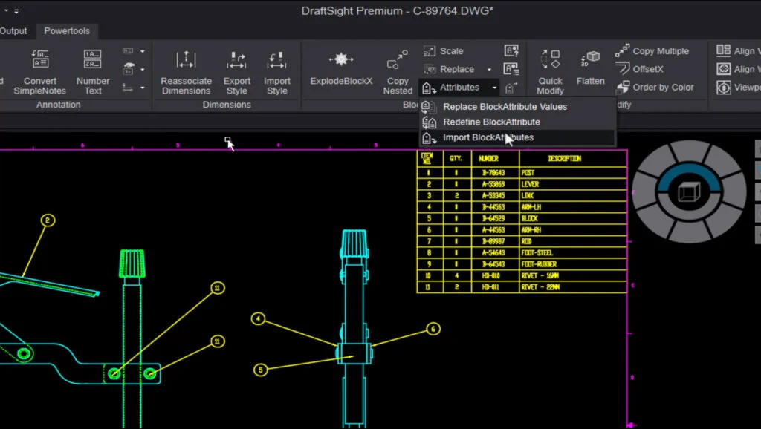Screen dimensions: 761x429
Task: Run the Convert SimpleNotes tool
Action: point(40,72)
